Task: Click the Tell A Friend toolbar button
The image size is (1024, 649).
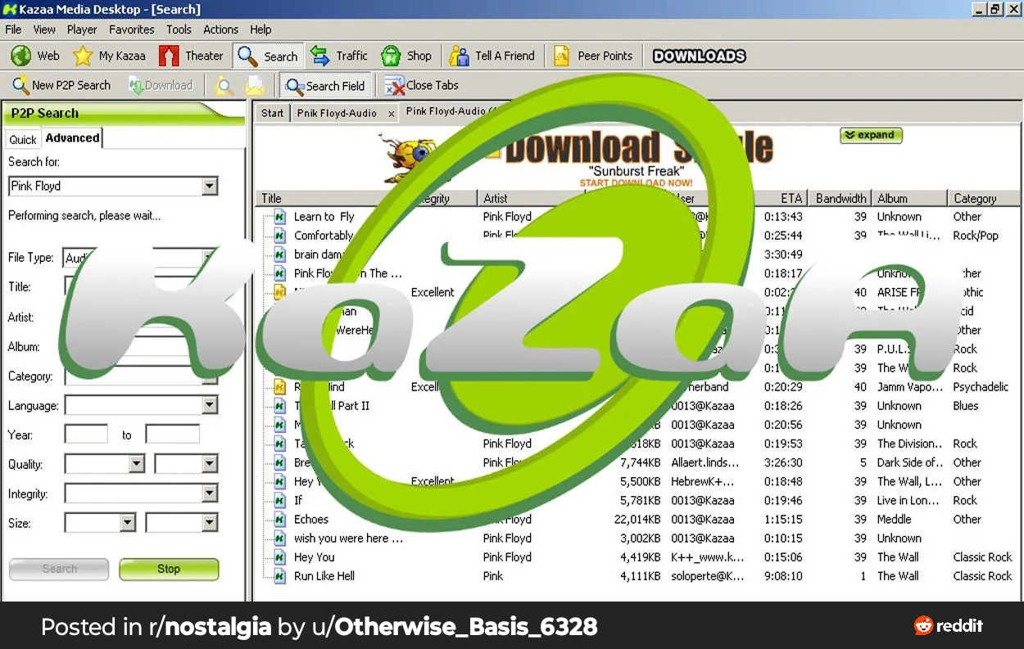Action: [x=492, y=56]
